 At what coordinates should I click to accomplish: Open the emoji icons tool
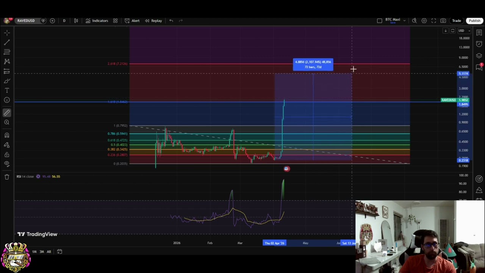pos(7,100)
